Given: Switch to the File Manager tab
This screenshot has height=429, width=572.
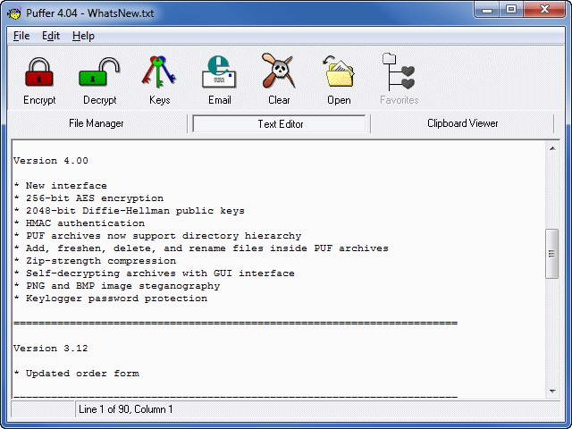Looking at the screenshot, I should pyautogui.click(x=97, y=123).
